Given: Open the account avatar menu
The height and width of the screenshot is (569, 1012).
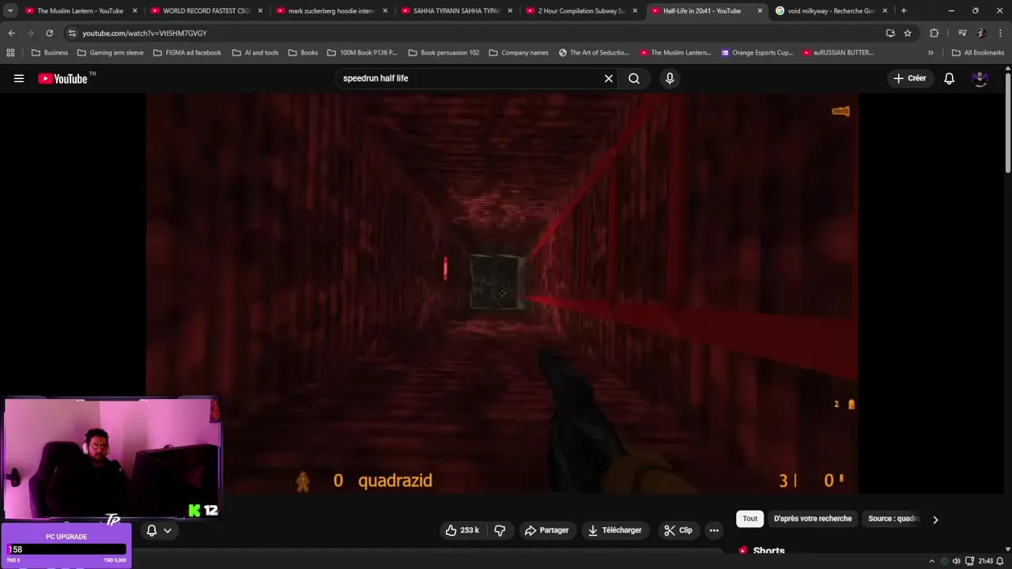Looking at the screenshot, I should (x=980, y=78).
